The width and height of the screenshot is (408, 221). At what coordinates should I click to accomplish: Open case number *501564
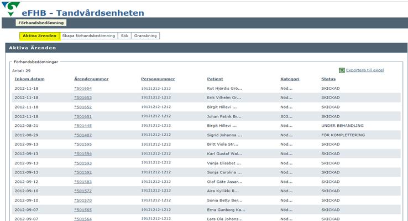coord(83,219)
